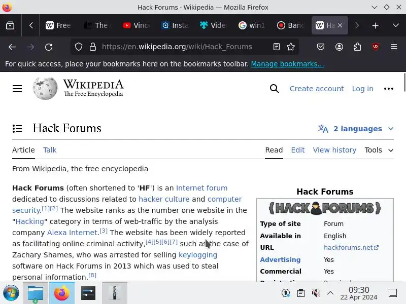The width and height of the screenshot is (406, 304).
Task: Open Wikipedia search
Action: tap(274, 89)
